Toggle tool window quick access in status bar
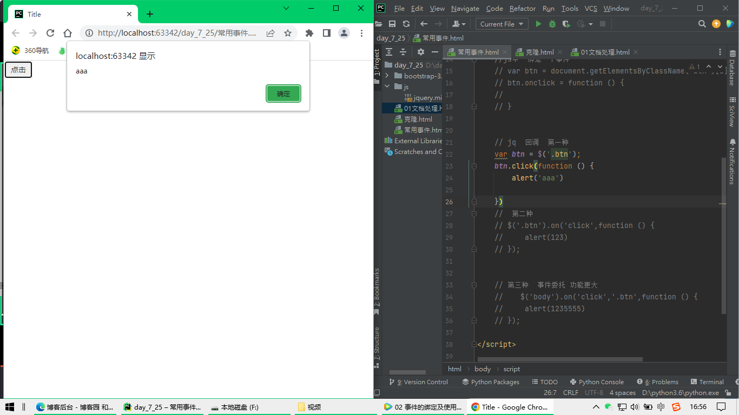 [x=378, y=393]
